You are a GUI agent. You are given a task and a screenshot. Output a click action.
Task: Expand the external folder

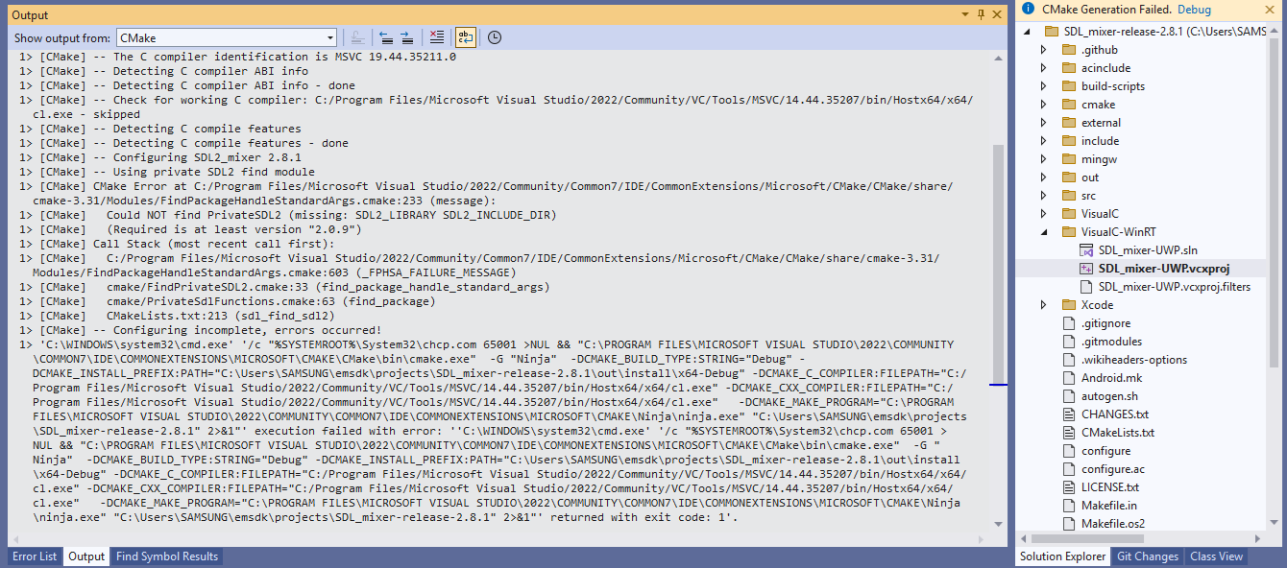click(1044, 123)
